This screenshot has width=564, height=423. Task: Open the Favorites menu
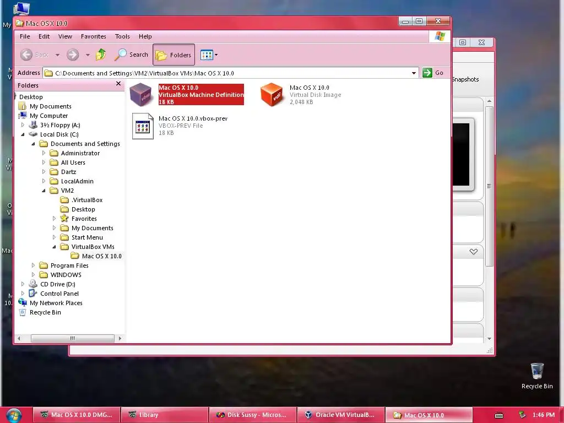(x=94, y=36)
